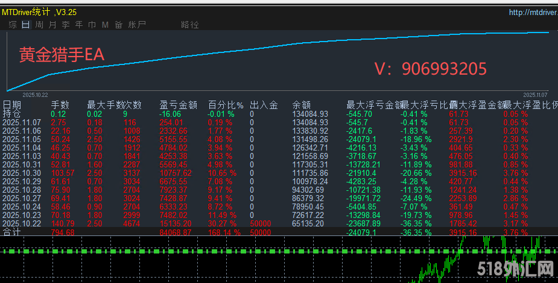
Task: Select the 2025.11.07 date row
Action: 22,122
